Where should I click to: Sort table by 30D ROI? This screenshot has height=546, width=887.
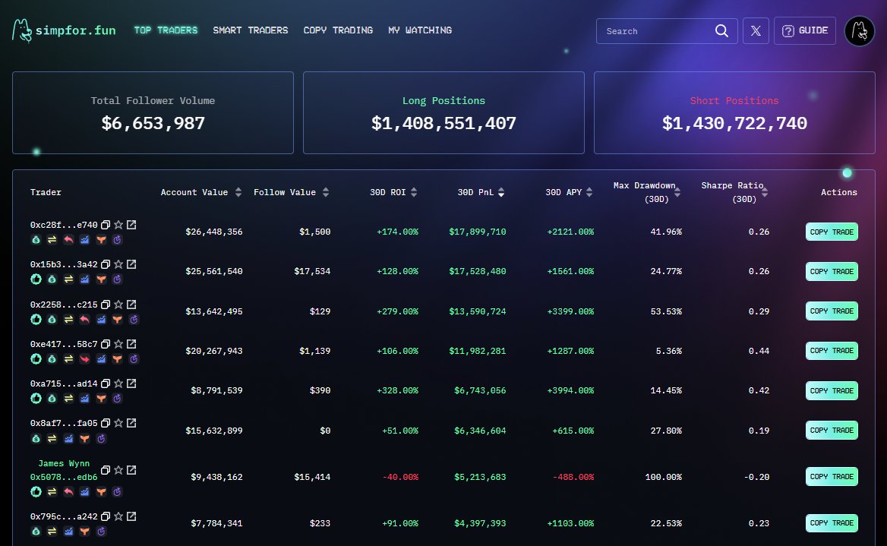click(x=414, y=192)
